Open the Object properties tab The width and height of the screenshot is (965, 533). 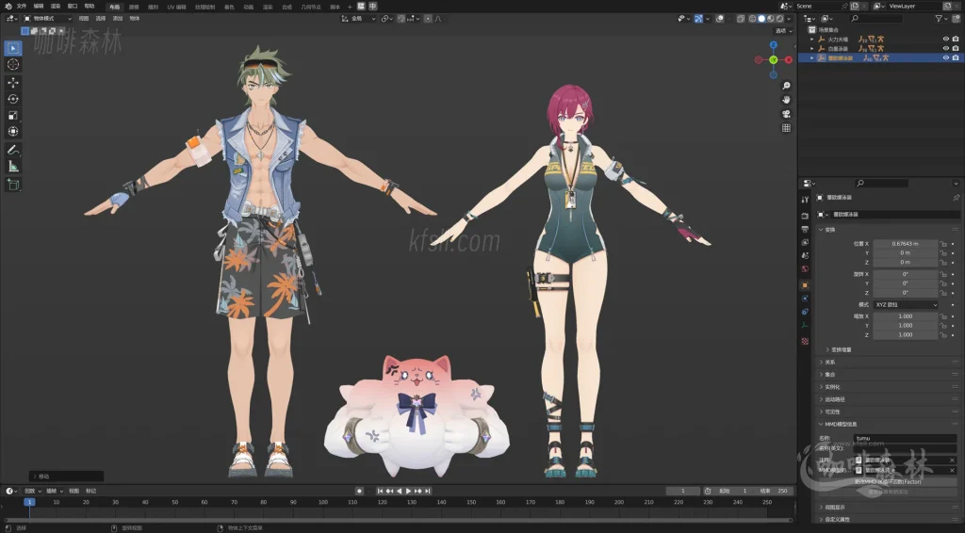[x=805, y=285]
